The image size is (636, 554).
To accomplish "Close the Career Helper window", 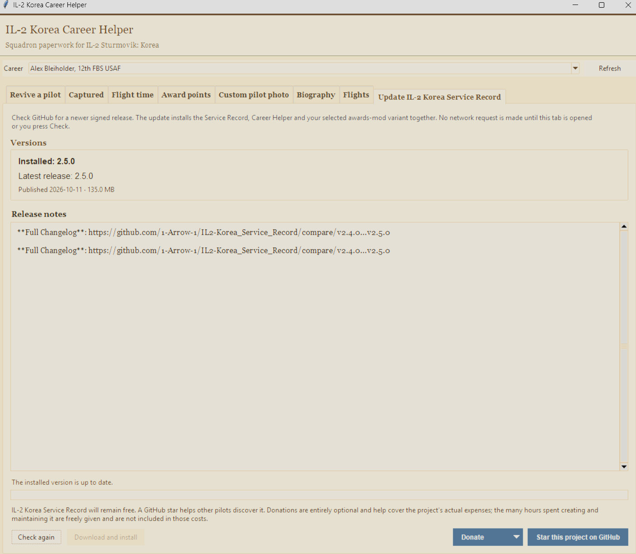I will click(628, 5).
